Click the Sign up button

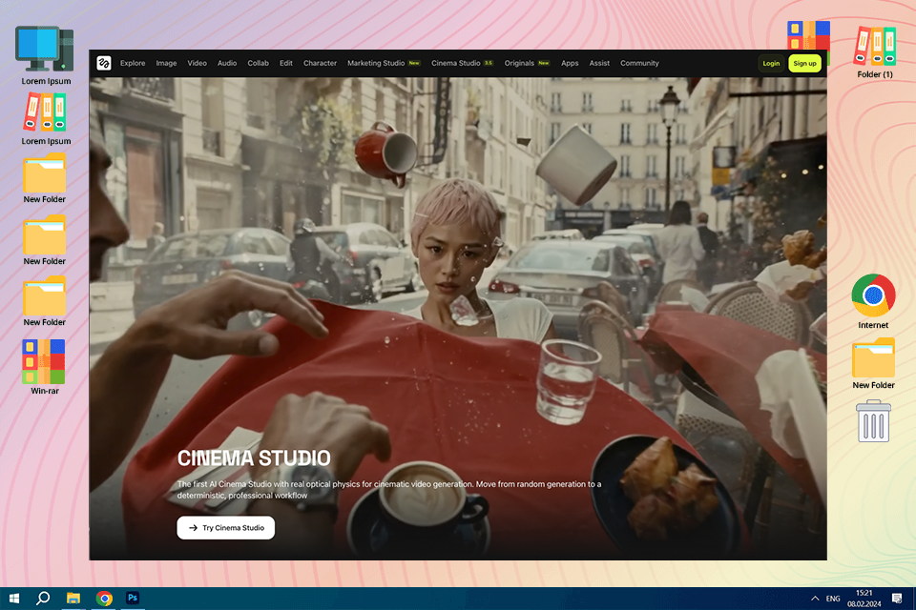(x=804, y=63)
